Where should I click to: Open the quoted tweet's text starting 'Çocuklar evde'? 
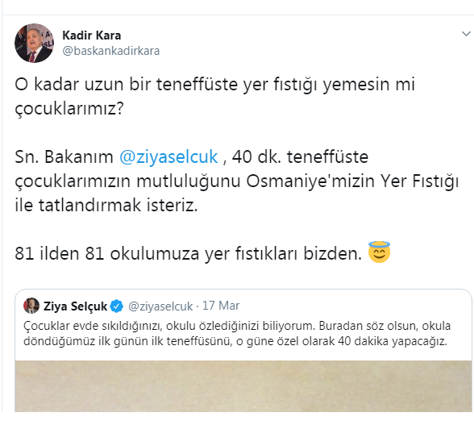click(237, 333)
